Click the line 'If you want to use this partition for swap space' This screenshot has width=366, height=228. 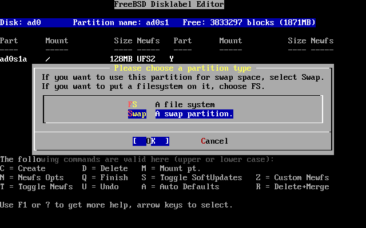click(183, 78)
